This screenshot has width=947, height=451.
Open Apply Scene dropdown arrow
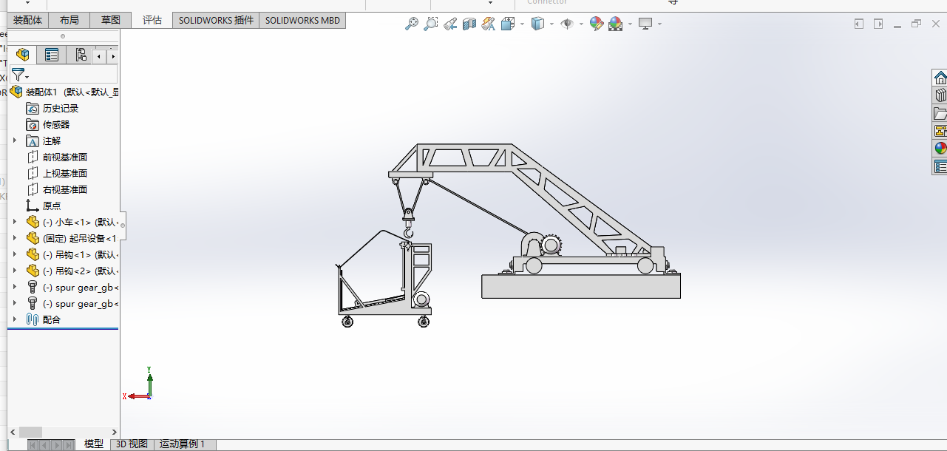[630, 24]
